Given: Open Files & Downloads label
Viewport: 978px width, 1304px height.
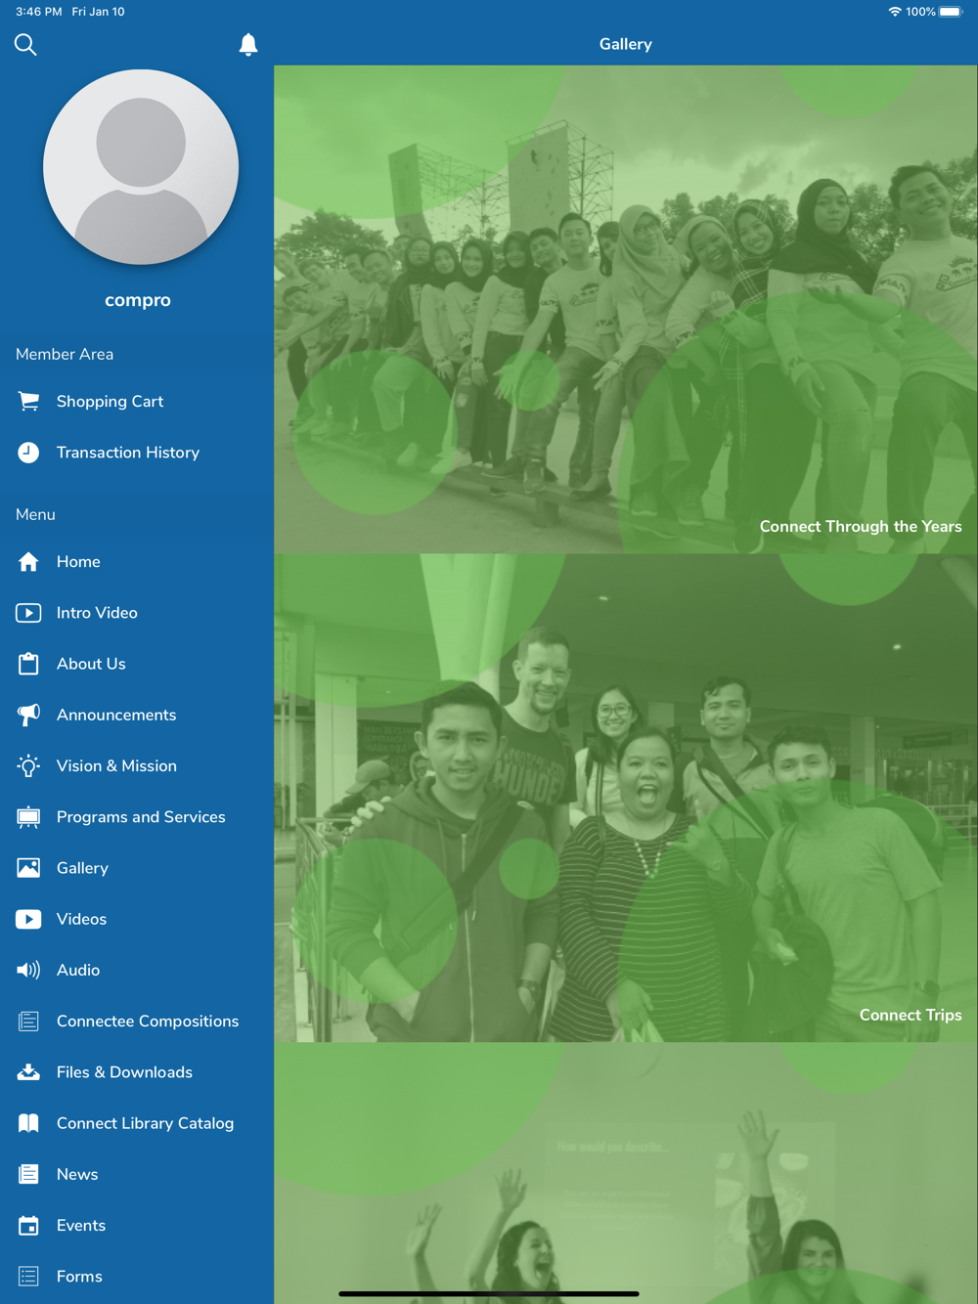Looking at the screenshot, I should [124, 1072].
